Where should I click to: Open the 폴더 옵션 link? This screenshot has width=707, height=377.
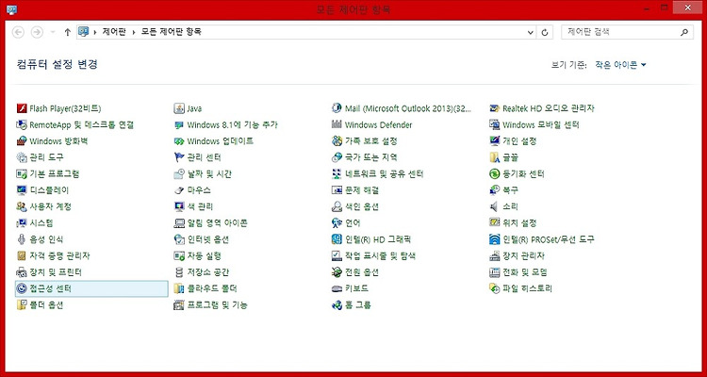[46, 305]
